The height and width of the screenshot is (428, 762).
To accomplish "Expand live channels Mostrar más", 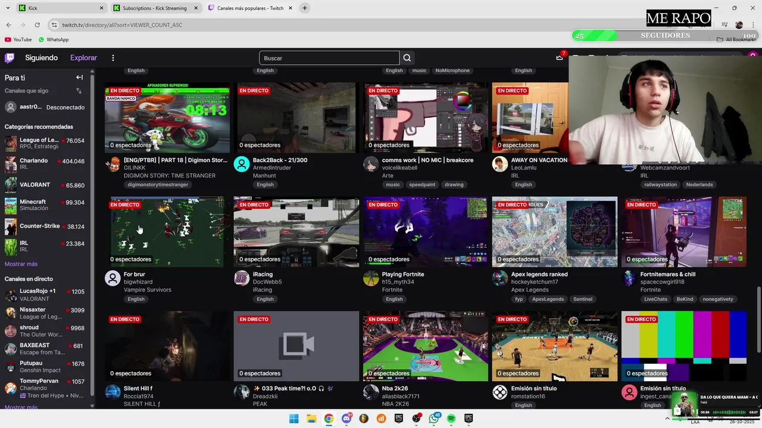I will click(21, 407).
